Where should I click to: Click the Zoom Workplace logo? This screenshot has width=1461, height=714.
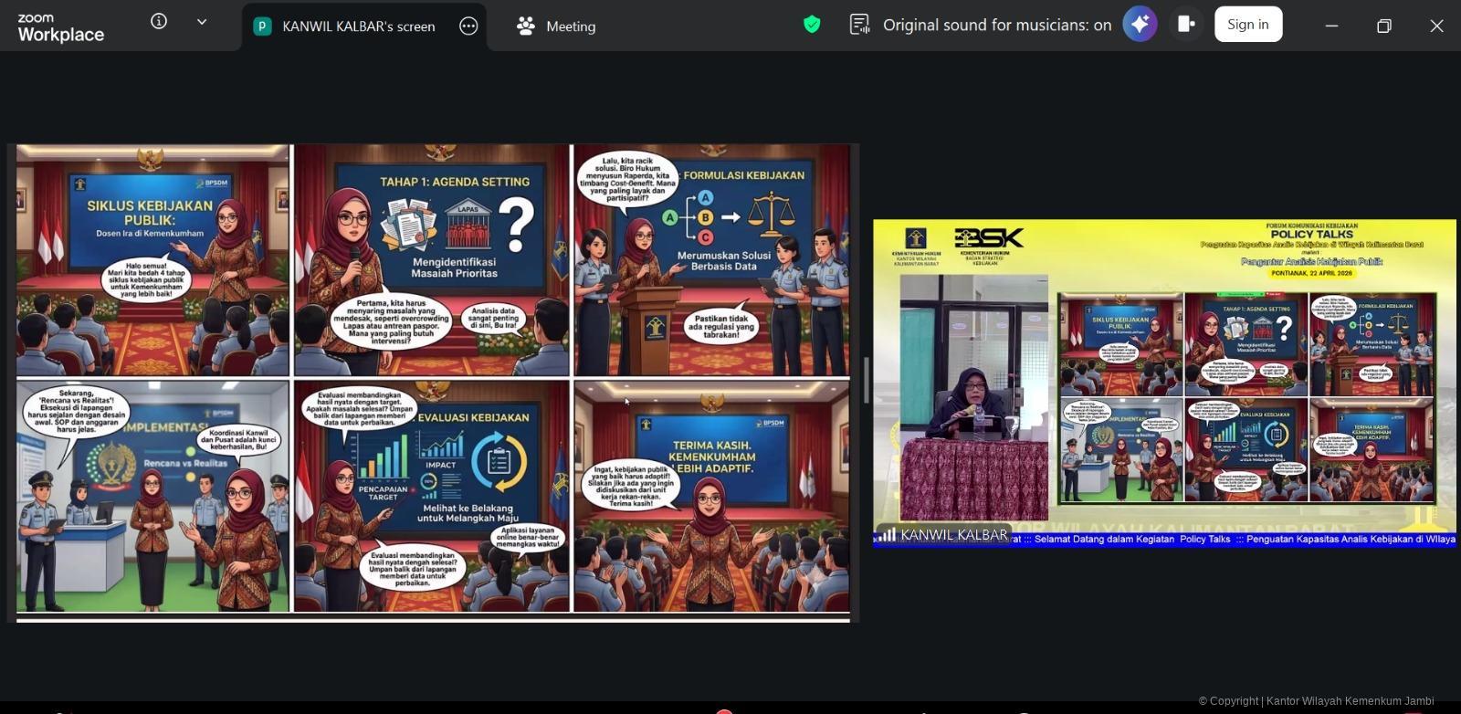coord(60,27)
